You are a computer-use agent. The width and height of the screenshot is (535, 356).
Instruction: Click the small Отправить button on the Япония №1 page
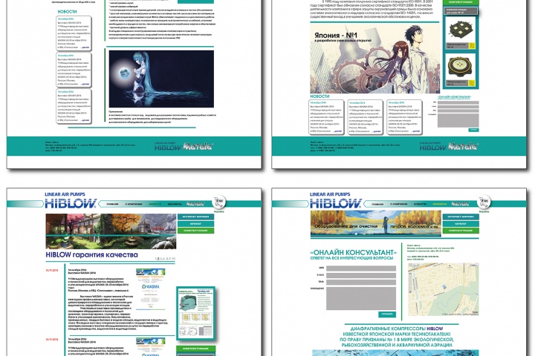473,130
